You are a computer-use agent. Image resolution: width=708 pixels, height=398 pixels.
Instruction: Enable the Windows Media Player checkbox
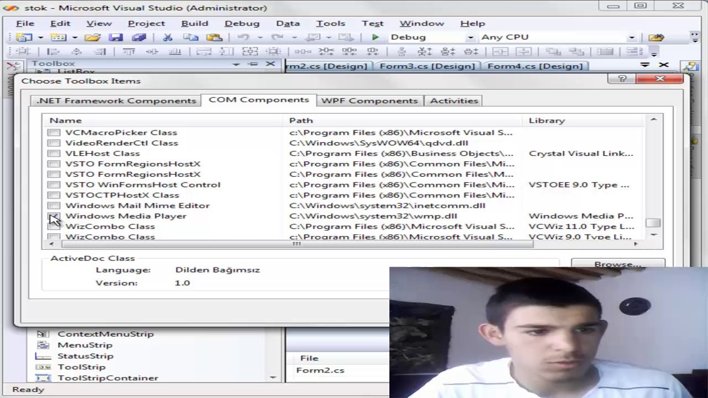tap(54, 217)
